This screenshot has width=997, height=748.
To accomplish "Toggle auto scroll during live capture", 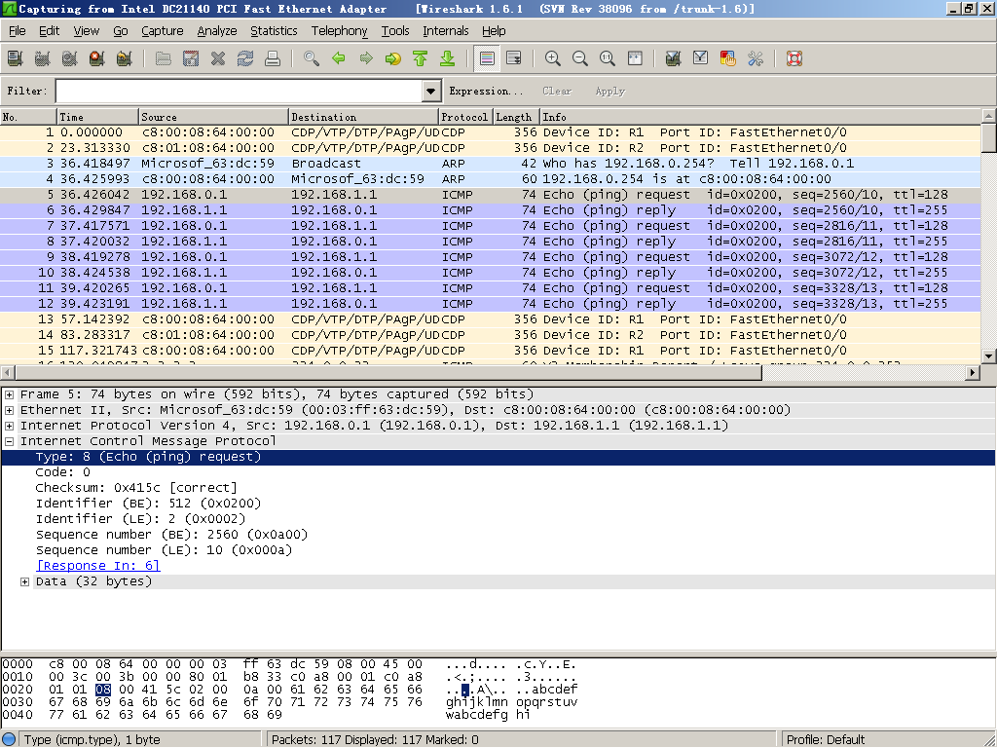I will (514, 59).
